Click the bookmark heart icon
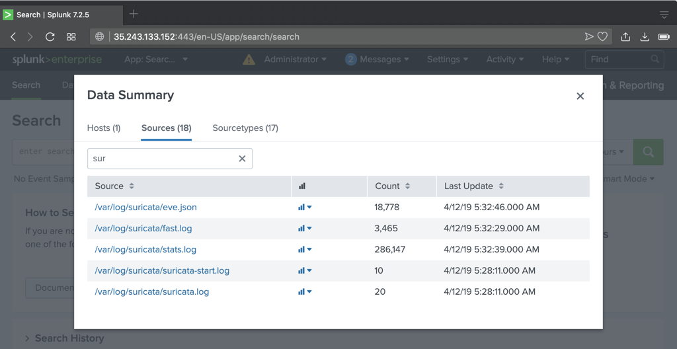Screen dimensions: 677x349 (x=602, y=37)
